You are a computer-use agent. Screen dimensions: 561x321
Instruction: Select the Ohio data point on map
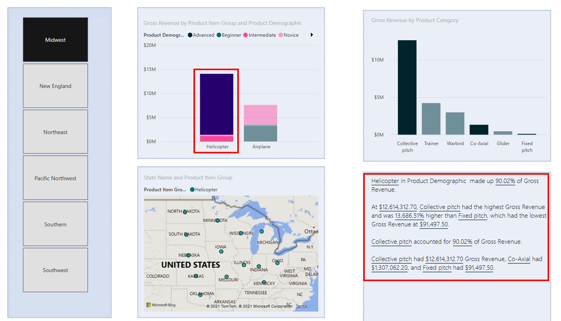[x=277, y=263]
